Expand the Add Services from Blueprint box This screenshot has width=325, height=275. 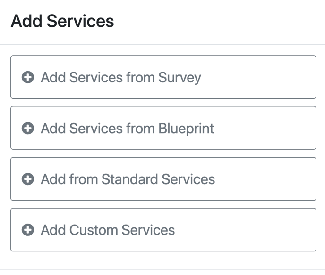click(x=163, y=128)
